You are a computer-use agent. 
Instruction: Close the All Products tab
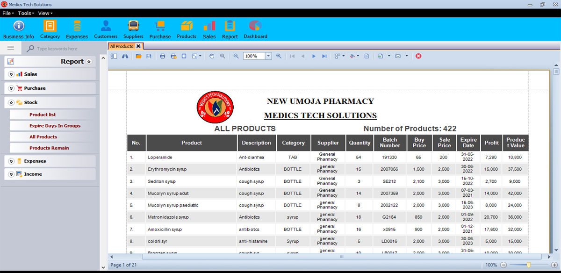coord(138,46)
